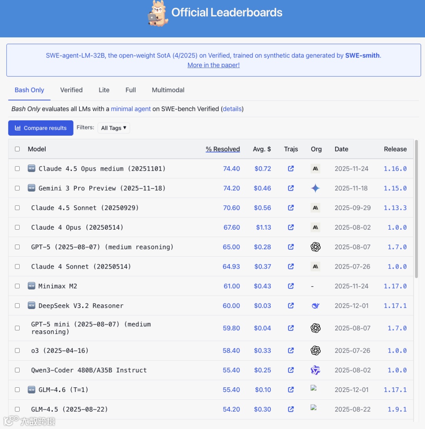Check the DeepSeek V3.2 Reasoner row checkbox
425x429 pixels.
coord(17,306)
